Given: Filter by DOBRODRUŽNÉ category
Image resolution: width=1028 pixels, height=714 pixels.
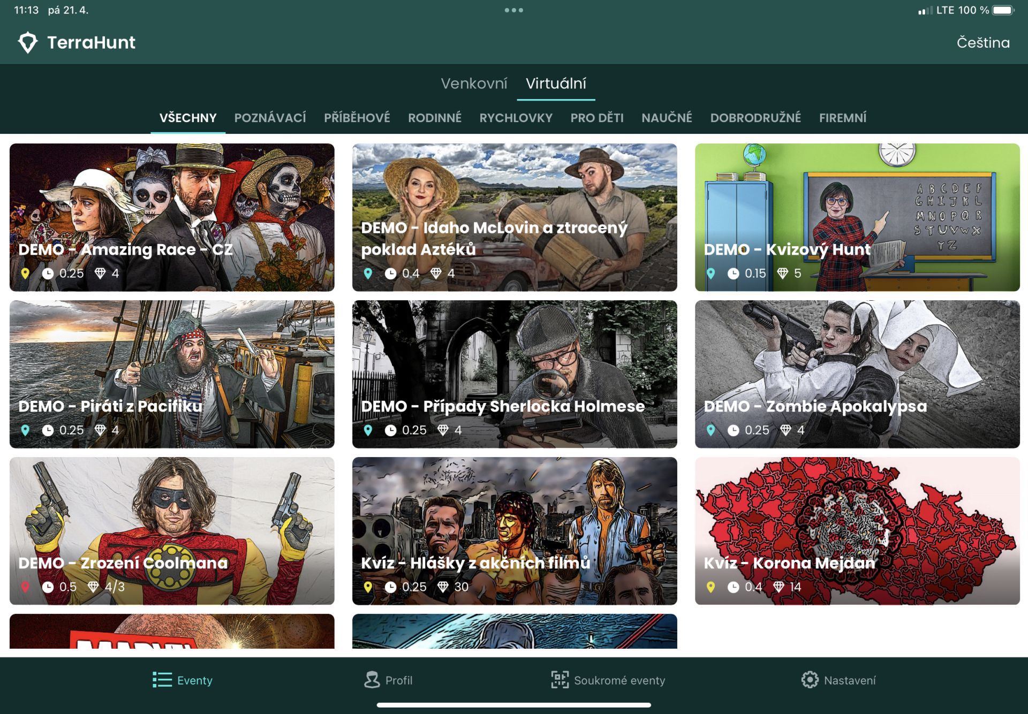Looking at the screenshot, I should point(755,118).
